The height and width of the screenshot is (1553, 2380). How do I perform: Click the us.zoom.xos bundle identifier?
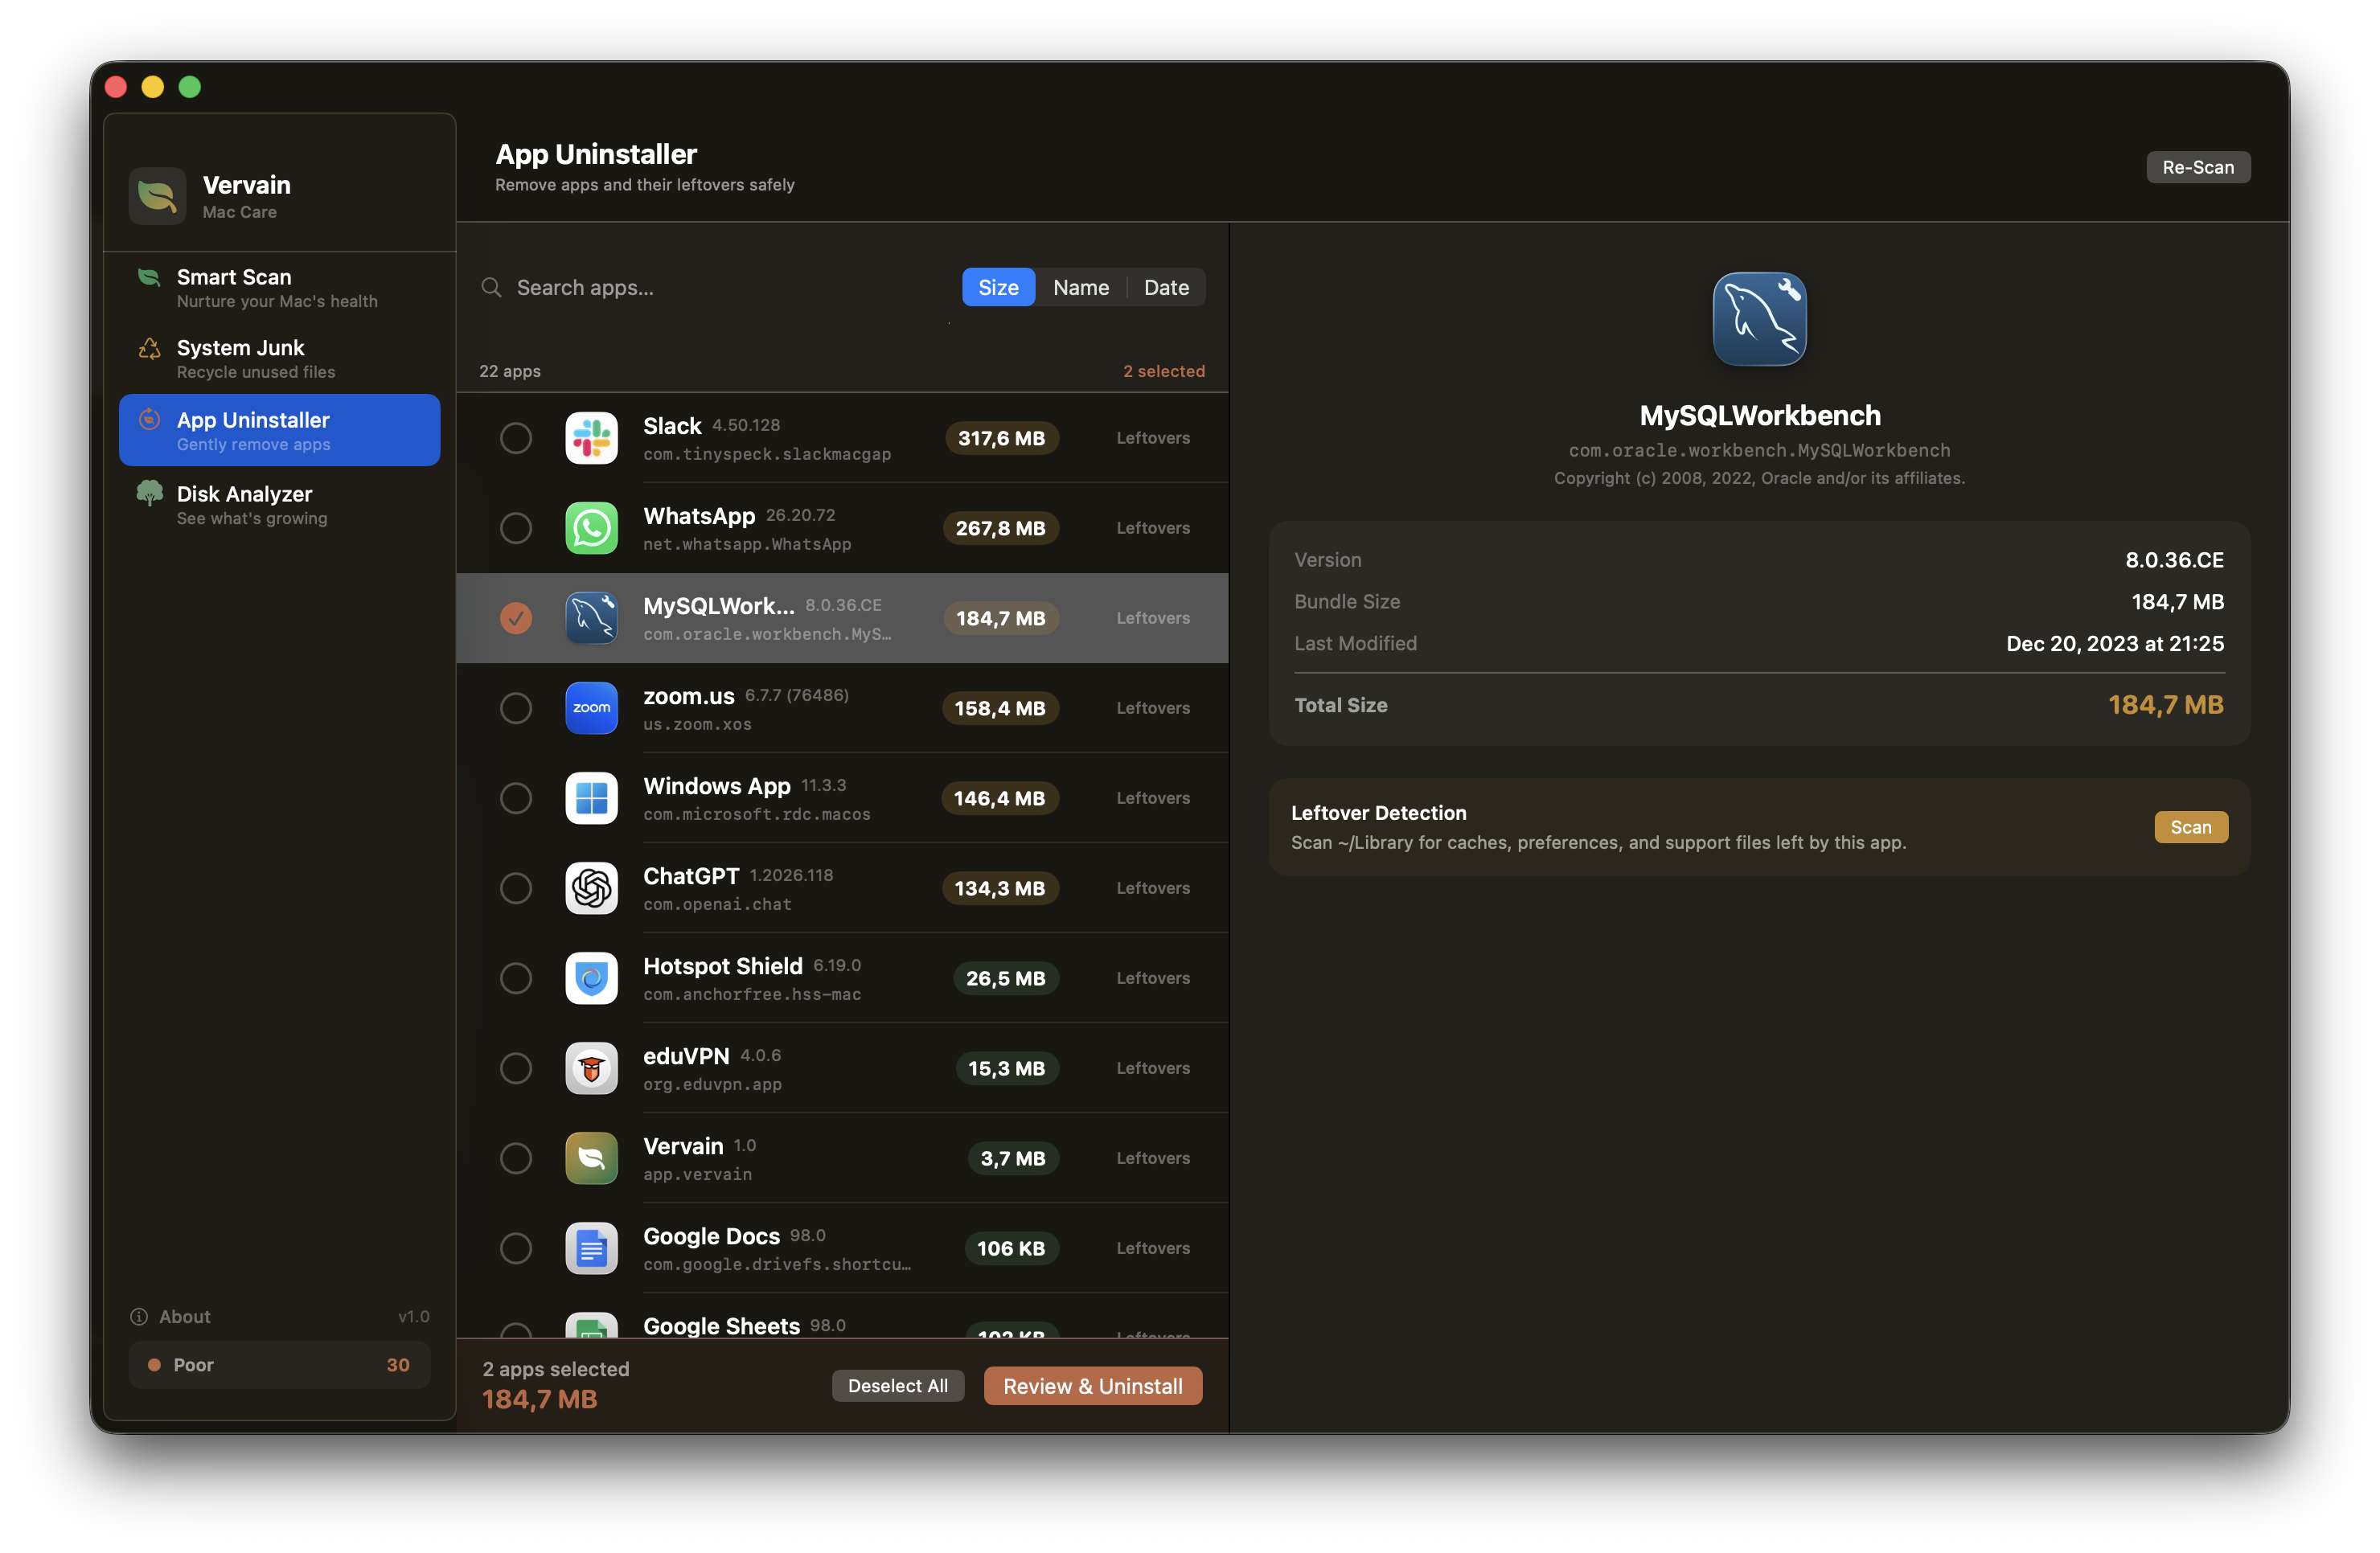(x=697, y=724)
